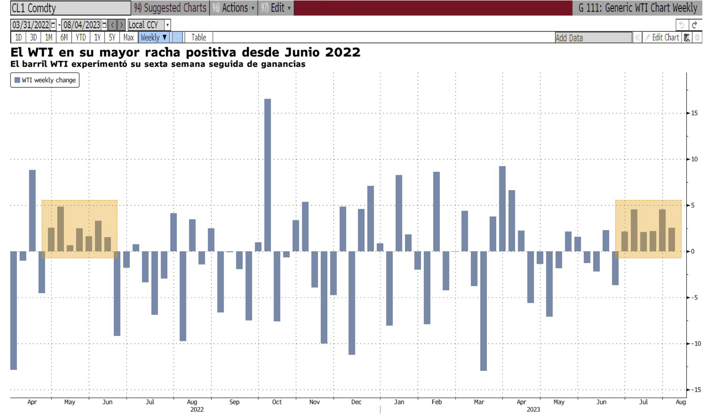Viewport: 720px width, 415px height.
Task: Click the 10 label on the y-axis
Action: click(x=694, y=159)
